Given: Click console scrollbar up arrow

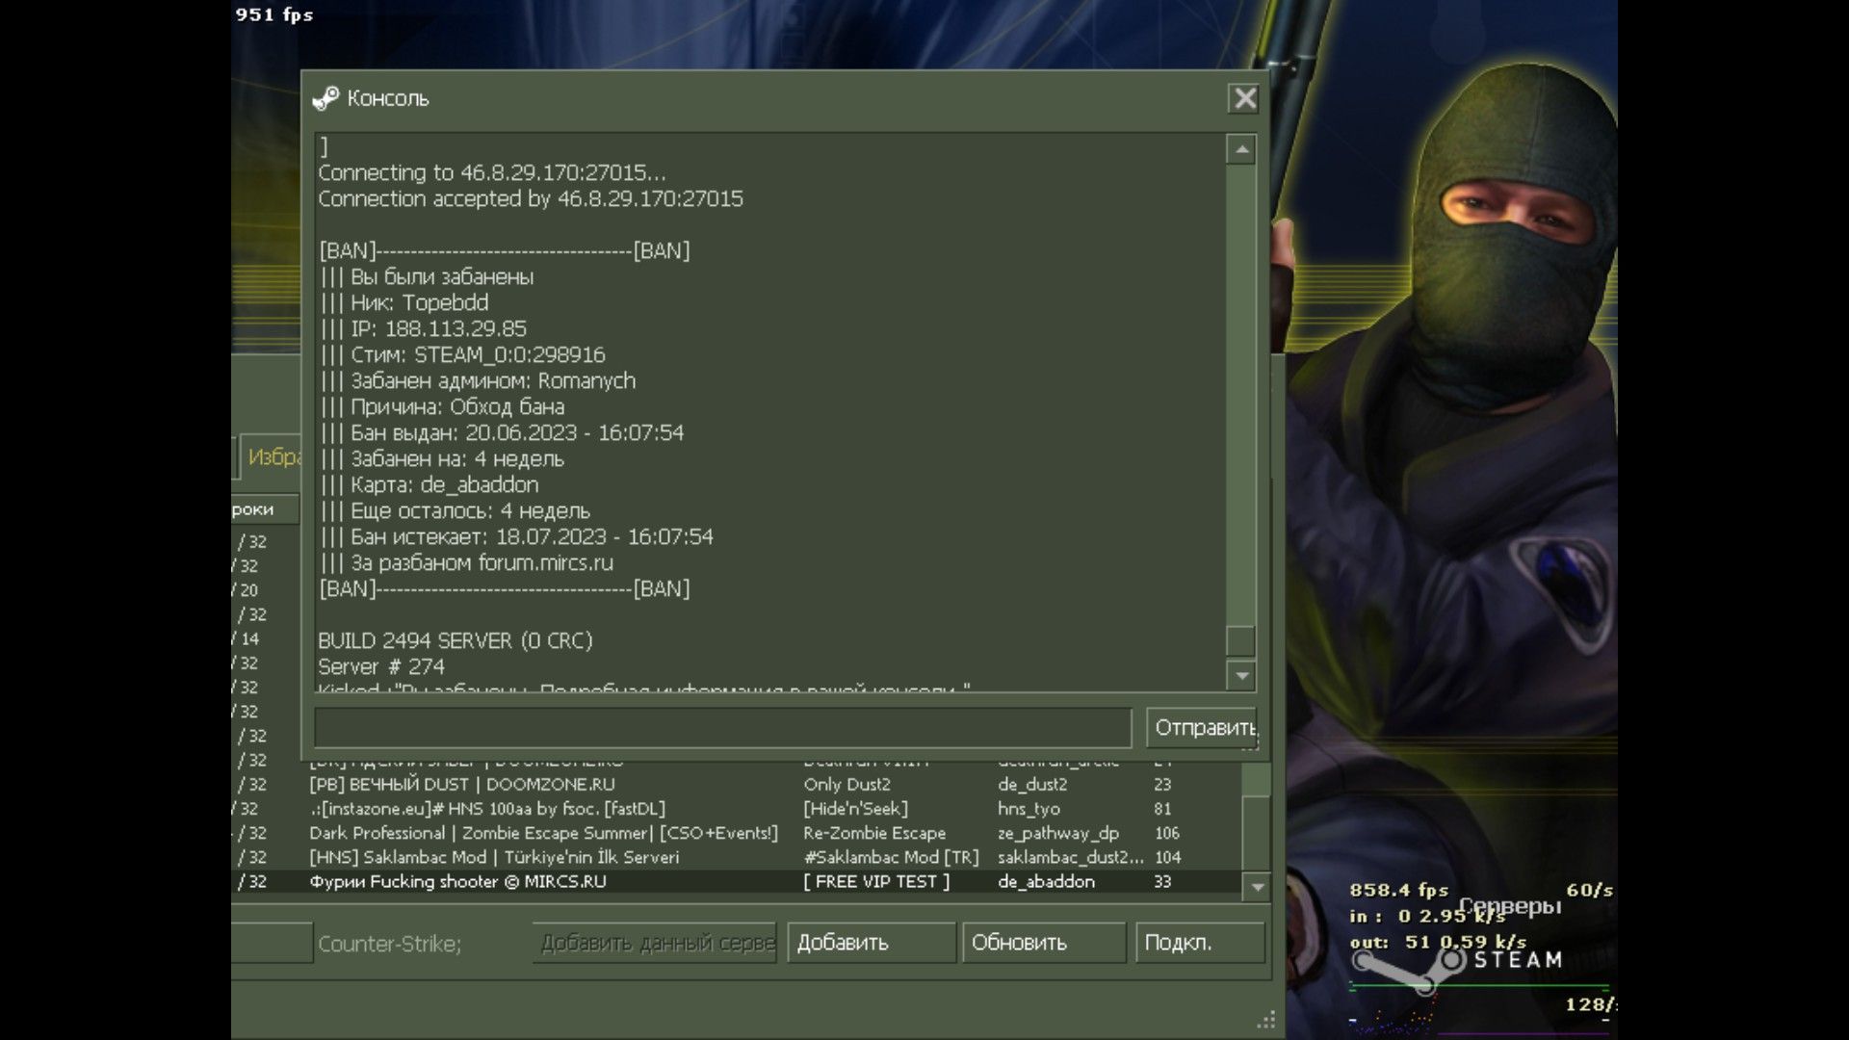Looking at the screenshot, I should (1241, 149).
